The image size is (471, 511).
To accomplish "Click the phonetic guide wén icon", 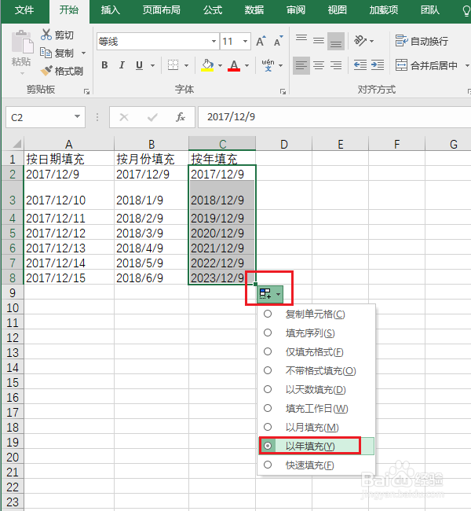I will [x=268, y=65].
